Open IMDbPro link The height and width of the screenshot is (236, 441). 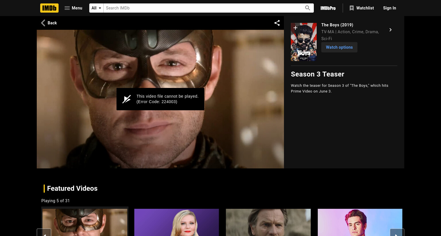(328, 8)
